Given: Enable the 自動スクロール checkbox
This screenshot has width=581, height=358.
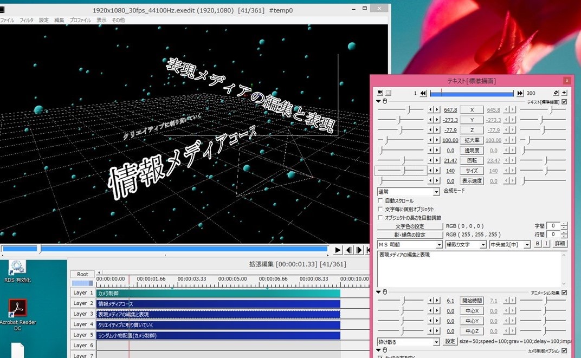Looking at the screenshot, I should tap(380, 201).
